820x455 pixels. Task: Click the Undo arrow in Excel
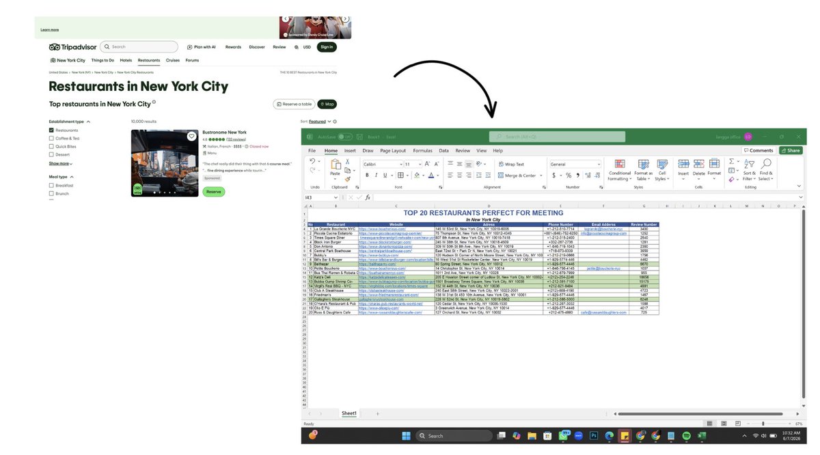tap(312, 161)
